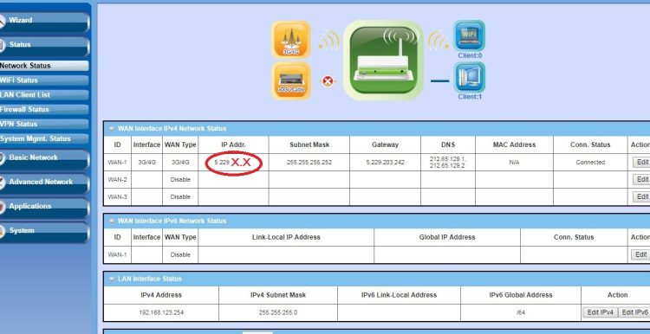The image size is (650, 334).
Task: Click subnet mask 255.255.255.252
Action: (309, 162)
